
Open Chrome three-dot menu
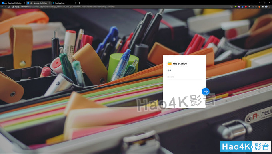pos(270,6)
